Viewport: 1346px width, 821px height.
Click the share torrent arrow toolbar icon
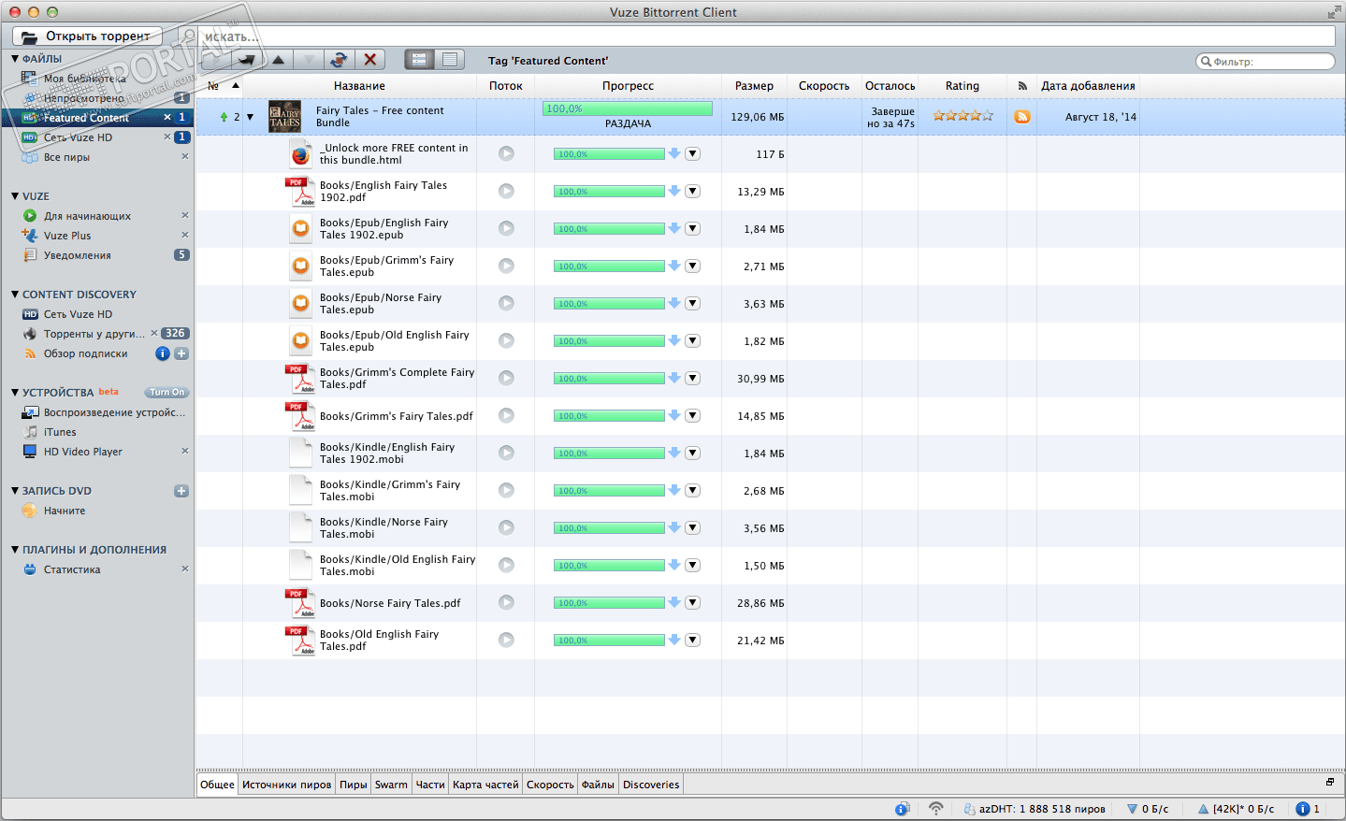point(246,60)
